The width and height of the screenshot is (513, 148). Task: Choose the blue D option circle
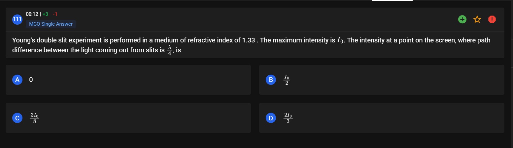click(x=271, y=118)
